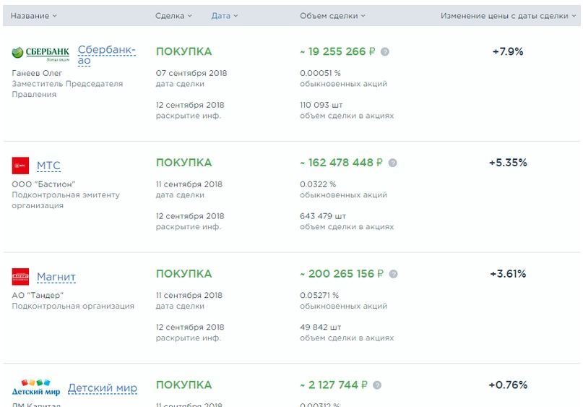Screen dimensions: 583x407
Task: Click Подконтрольная эмитенту организация text
Action: tap(66, 200)
